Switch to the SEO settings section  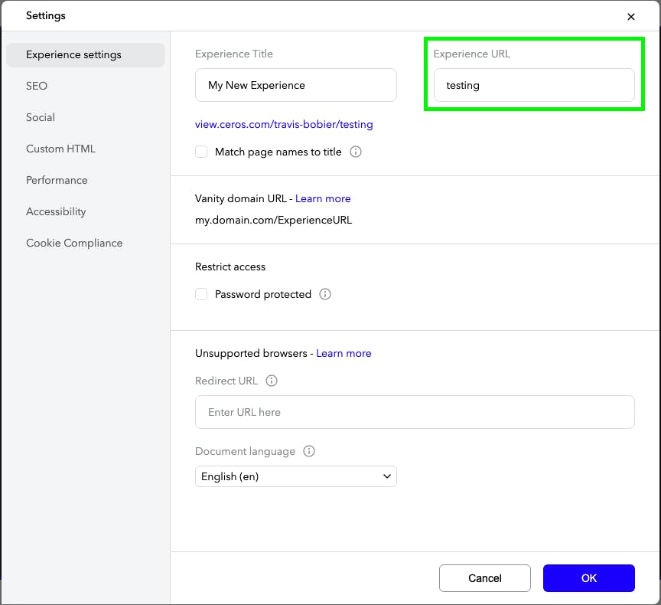pos(37,86)
